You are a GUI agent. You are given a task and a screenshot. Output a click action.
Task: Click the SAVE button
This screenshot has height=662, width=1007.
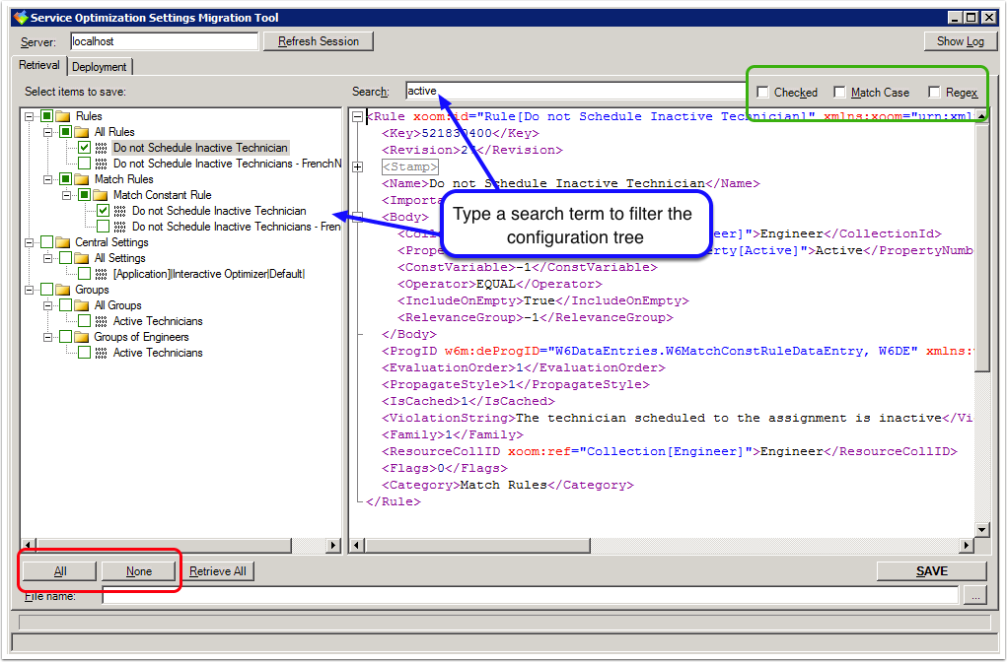[931, 571]
